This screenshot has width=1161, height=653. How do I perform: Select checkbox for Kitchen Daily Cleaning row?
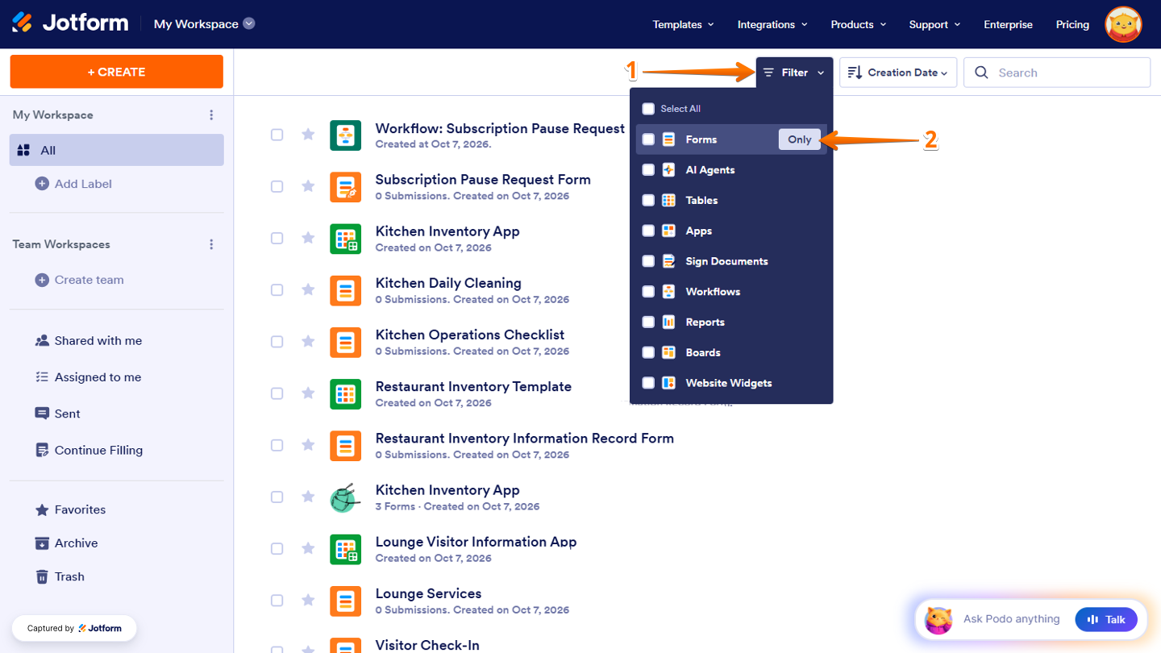point(277,289)
